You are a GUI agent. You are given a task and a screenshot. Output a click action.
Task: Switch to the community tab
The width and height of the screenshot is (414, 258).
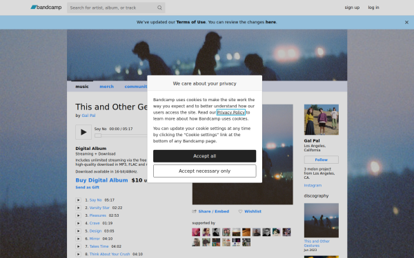[136, 87]
